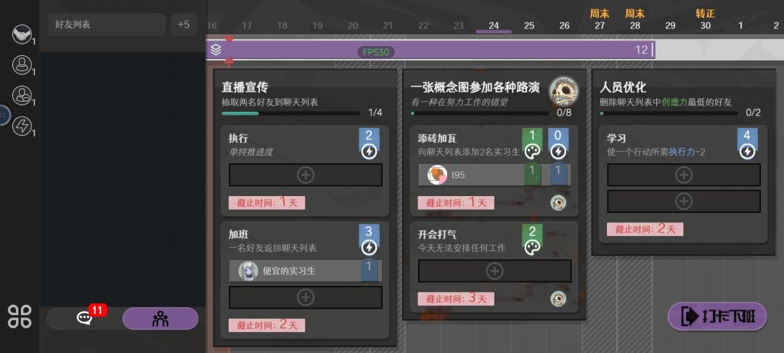
Task: Select day 28 周末 on timeline
Action: click(634, 20)
